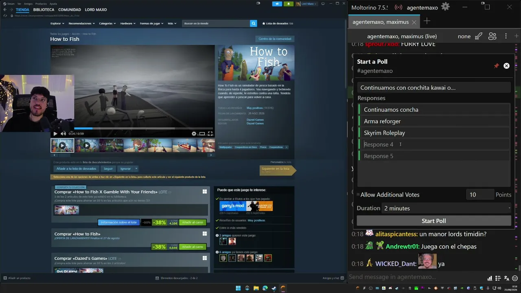Add How to Fish to cart
Screen dimensions: 521x293
(x=193, y=247)
